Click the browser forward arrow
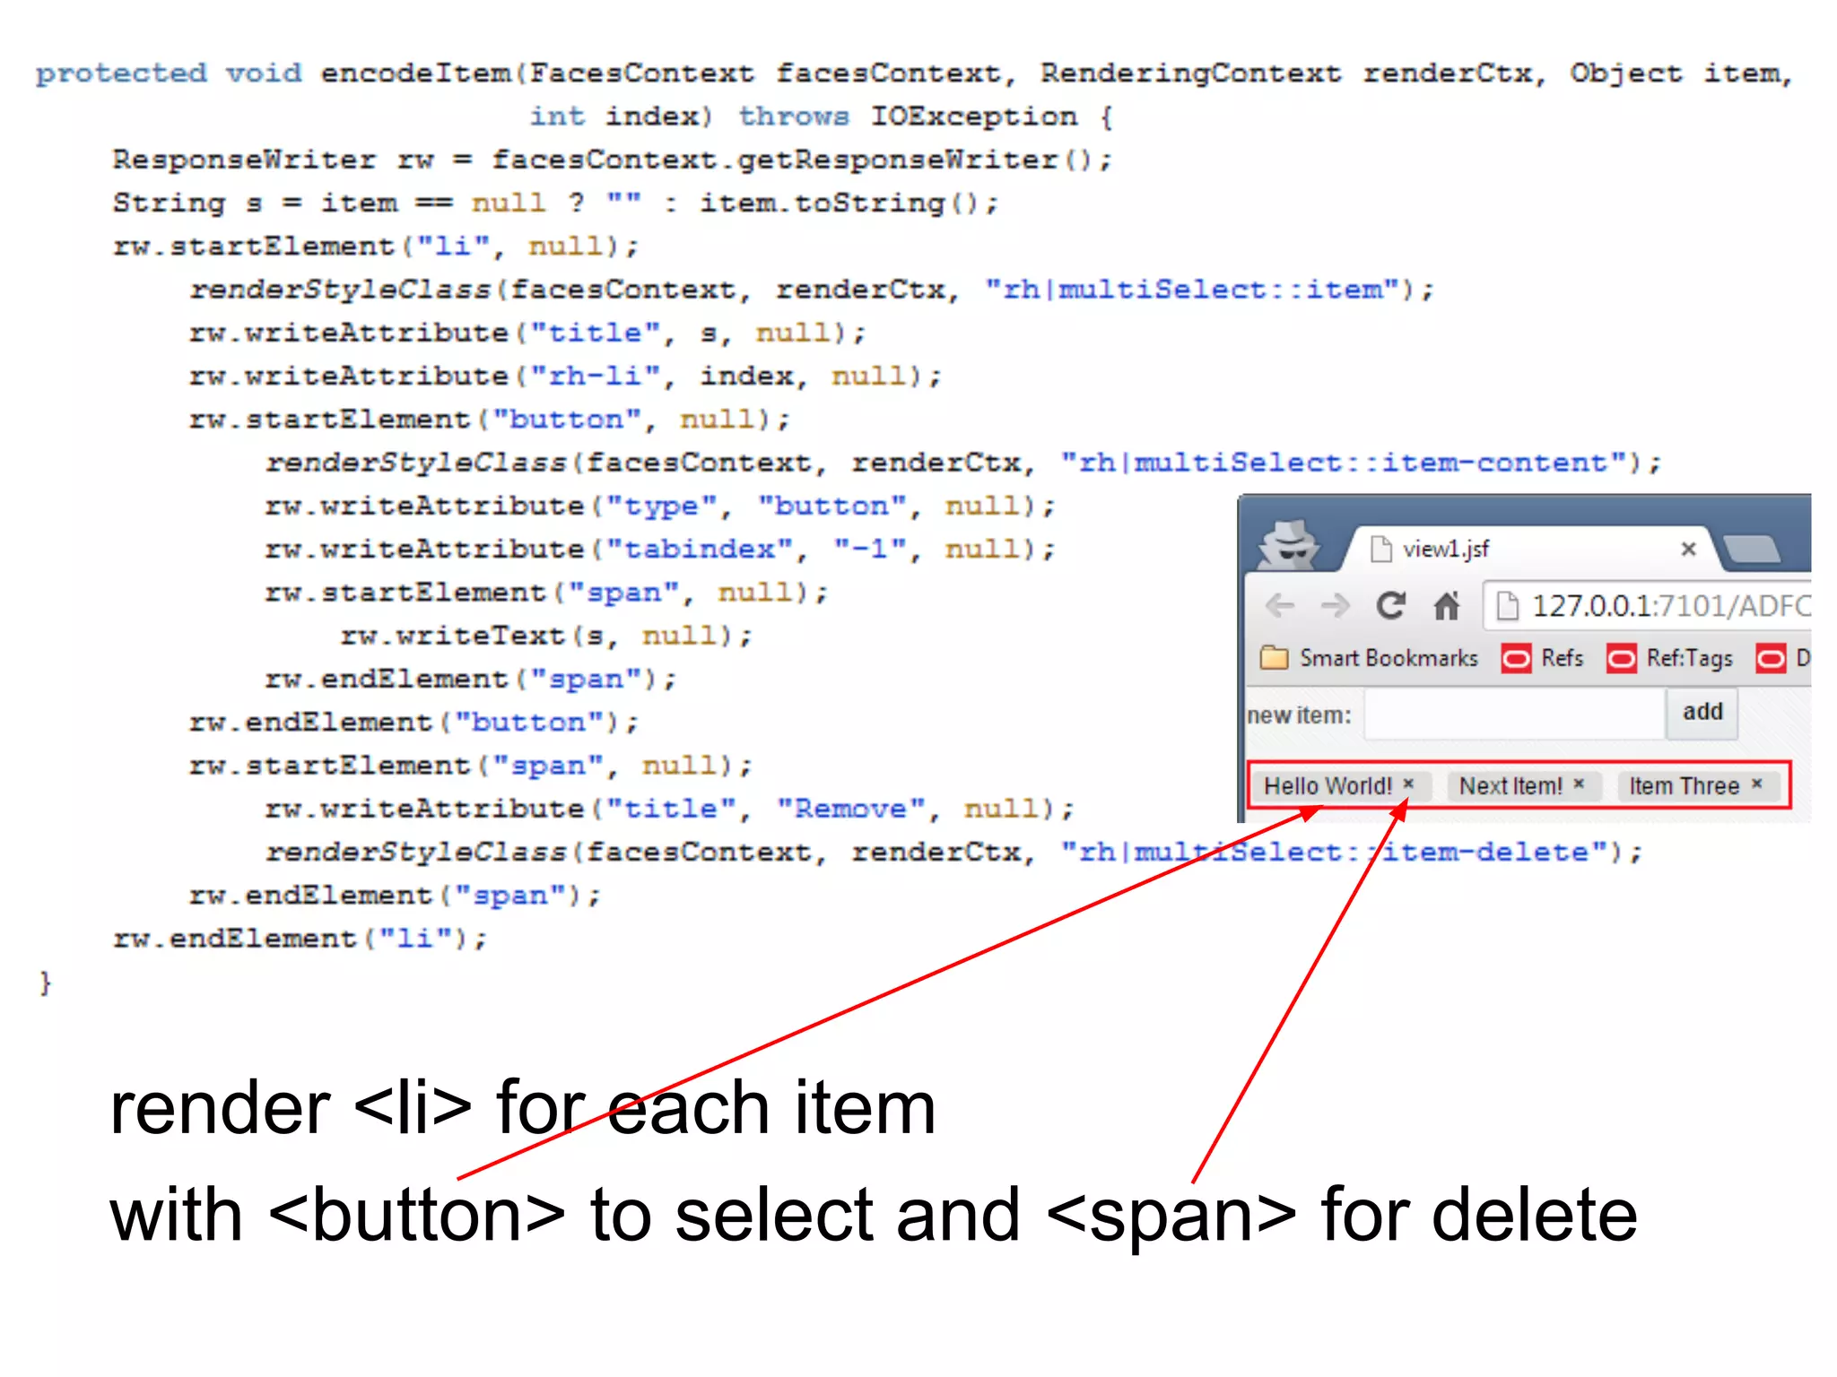1837x1377 pixels. pos(1336,606)
